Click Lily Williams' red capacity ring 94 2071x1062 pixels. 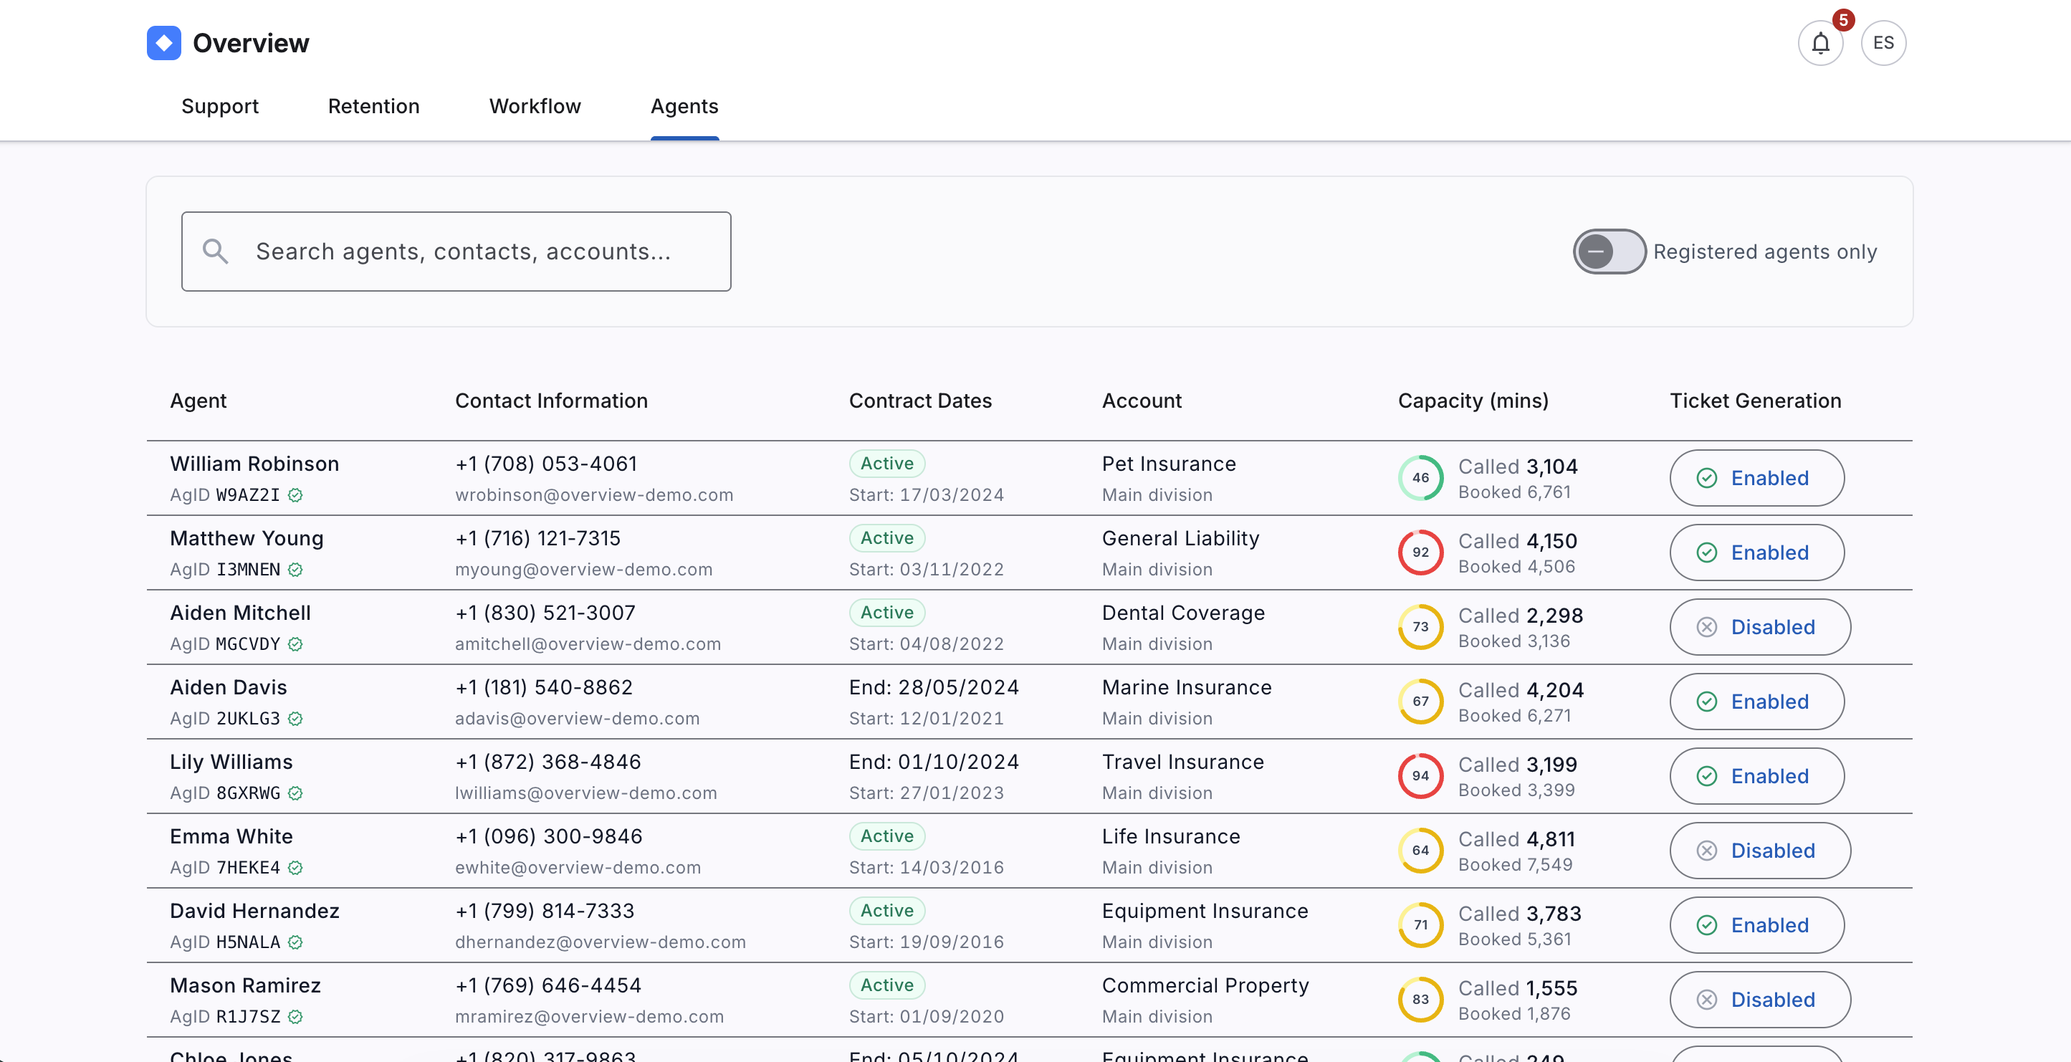coord(1420,777)
